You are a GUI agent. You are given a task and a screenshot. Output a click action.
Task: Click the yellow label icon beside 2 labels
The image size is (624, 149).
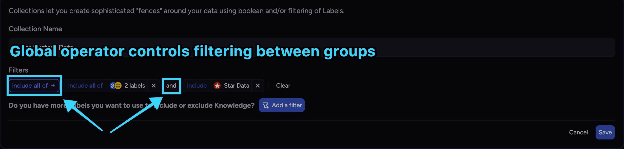[118, 86]
